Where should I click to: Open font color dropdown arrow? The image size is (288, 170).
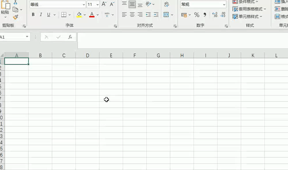(98, 15)
